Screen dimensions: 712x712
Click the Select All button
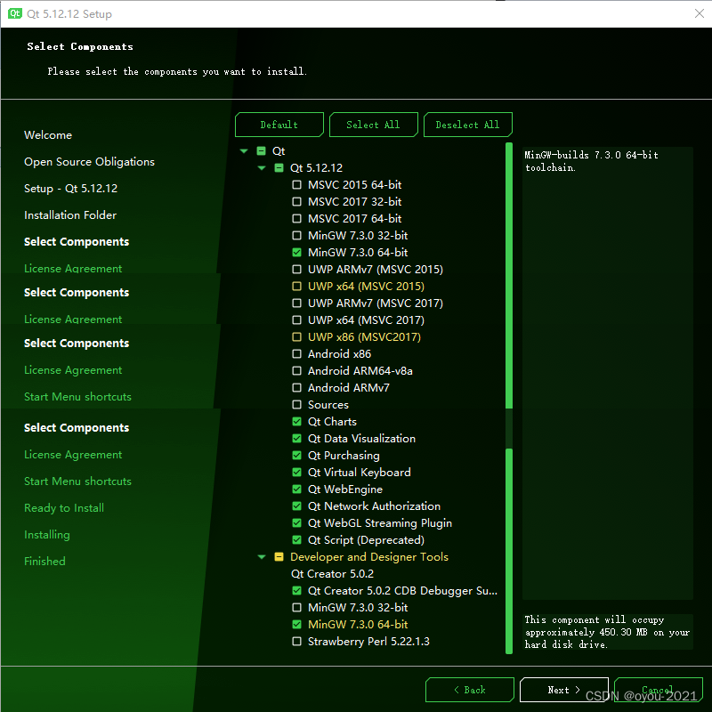point(373,125)
